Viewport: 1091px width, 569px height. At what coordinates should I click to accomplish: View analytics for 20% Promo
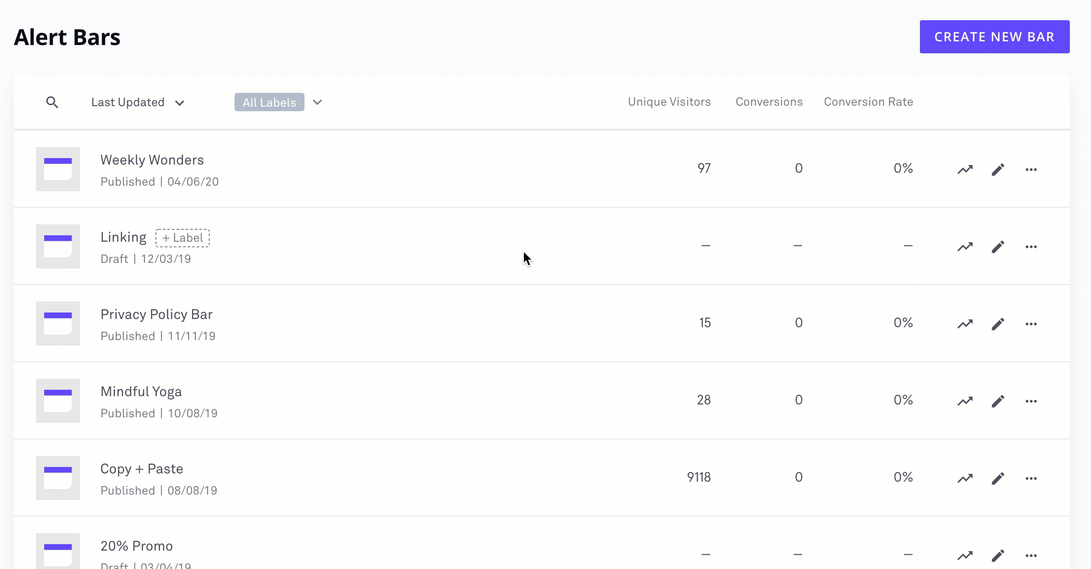[965, 556]
